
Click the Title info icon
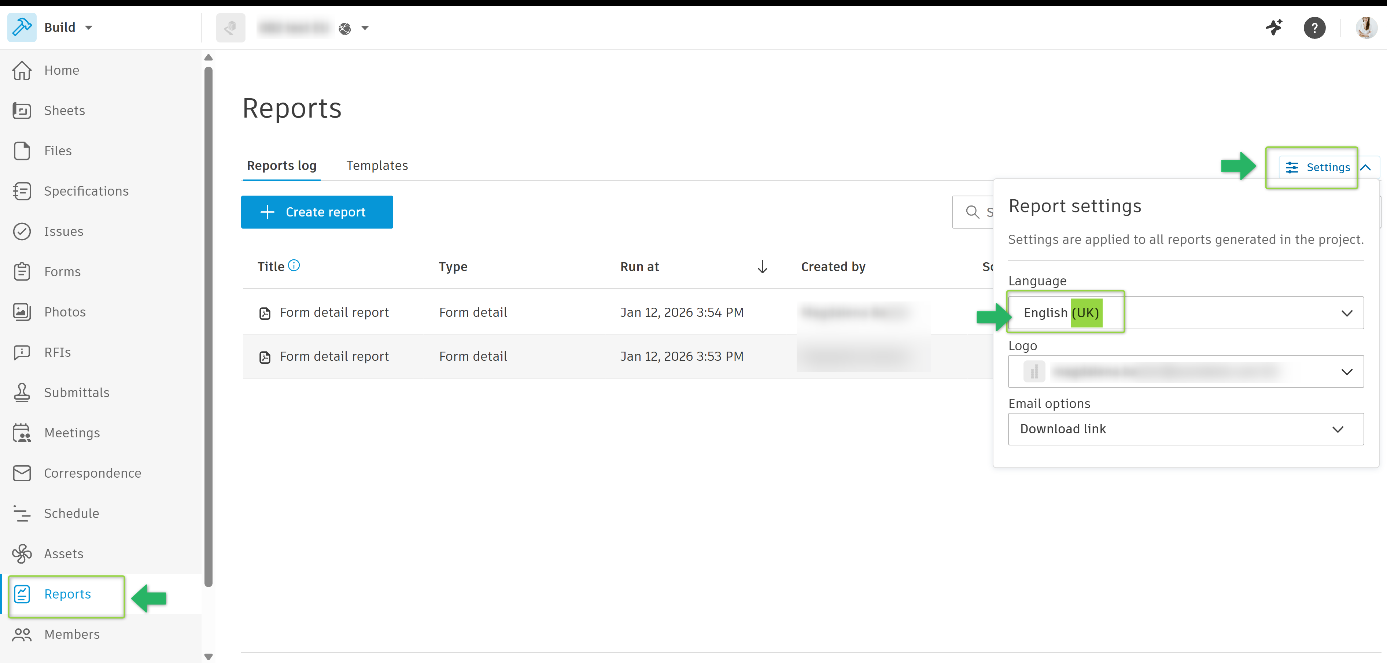pos(294,265)
